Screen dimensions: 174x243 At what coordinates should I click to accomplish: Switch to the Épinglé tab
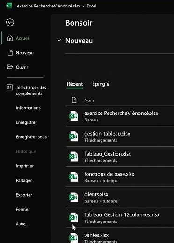coord(101,84)
